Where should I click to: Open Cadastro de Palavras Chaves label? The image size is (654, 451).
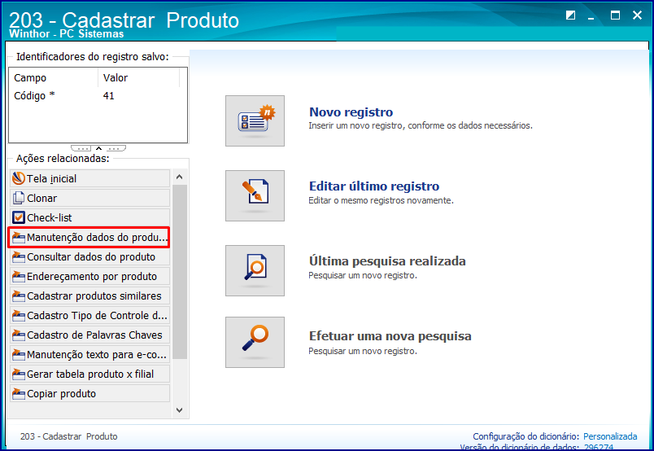pyautogui.click(x=94, y=335)
